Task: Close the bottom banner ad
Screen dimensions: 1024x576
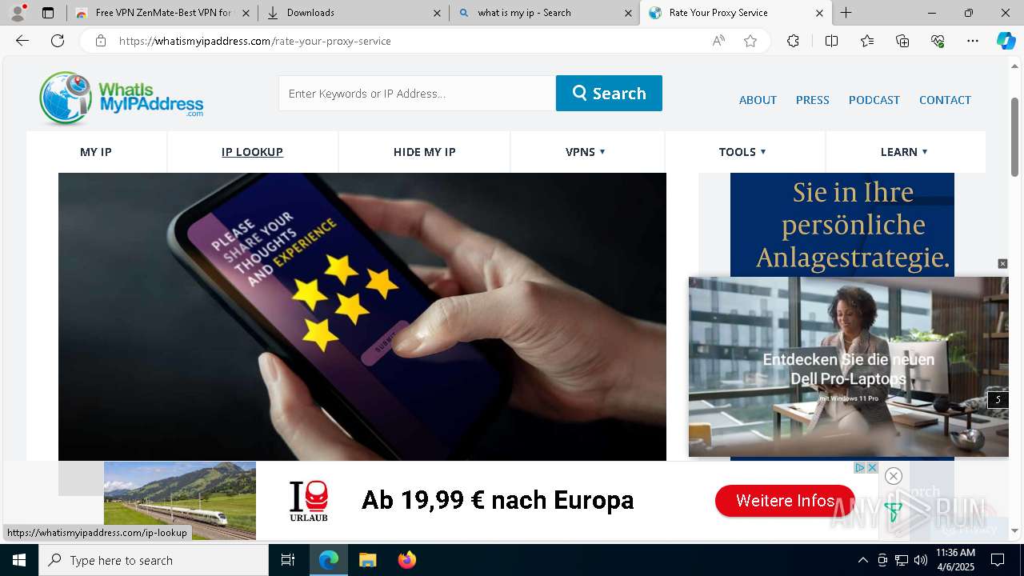Action: point(894,476)
